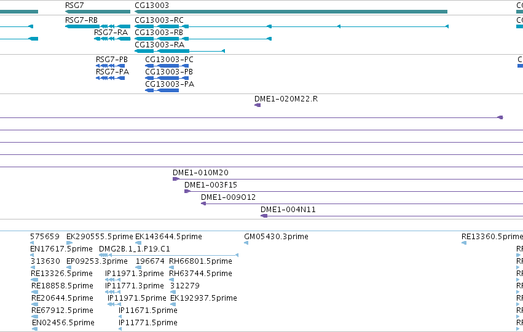Image resolution: width=523 pixels, height=332 pixels.
Task: Click the RSG7-PB protein label
Action: (x=112, y=60)
